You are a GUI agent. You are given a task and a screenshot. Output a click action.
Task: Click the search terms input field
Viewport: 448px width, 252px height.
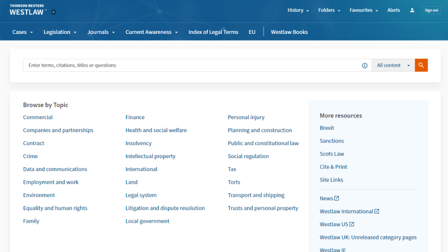tap(192, 66)
